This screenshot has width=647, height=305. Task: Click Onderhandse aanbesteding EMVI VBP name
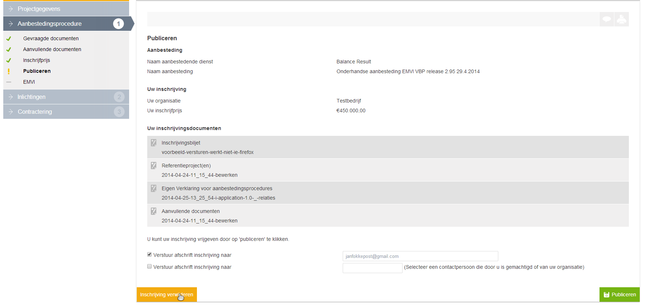[408, 71]
